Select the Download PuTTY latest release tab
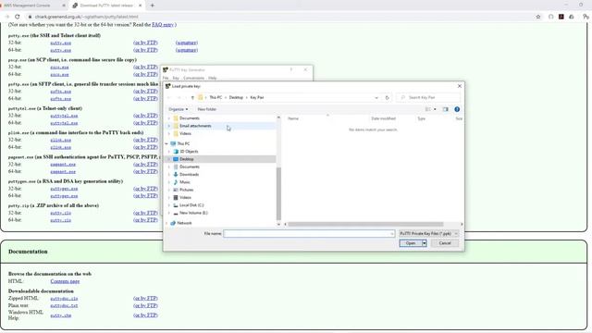 click(106, 6)
